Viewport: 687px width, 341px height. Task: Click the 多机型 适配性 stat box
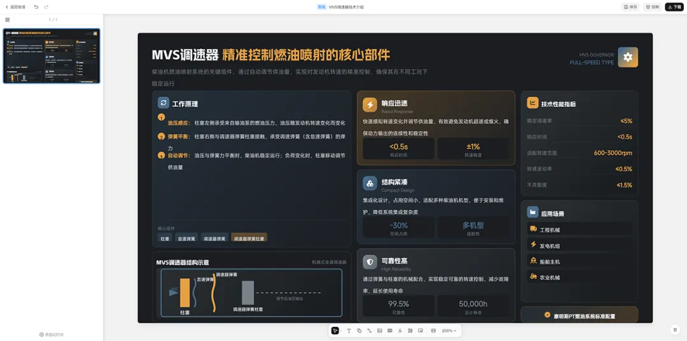[473, 228]
